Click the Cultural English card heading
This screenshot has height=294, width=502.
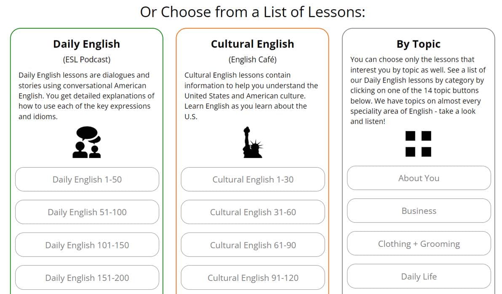click(252, 44)
